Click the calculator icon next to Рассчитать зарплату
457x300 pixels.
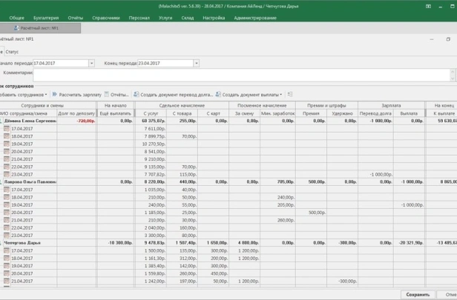click(x=55, y=95)
